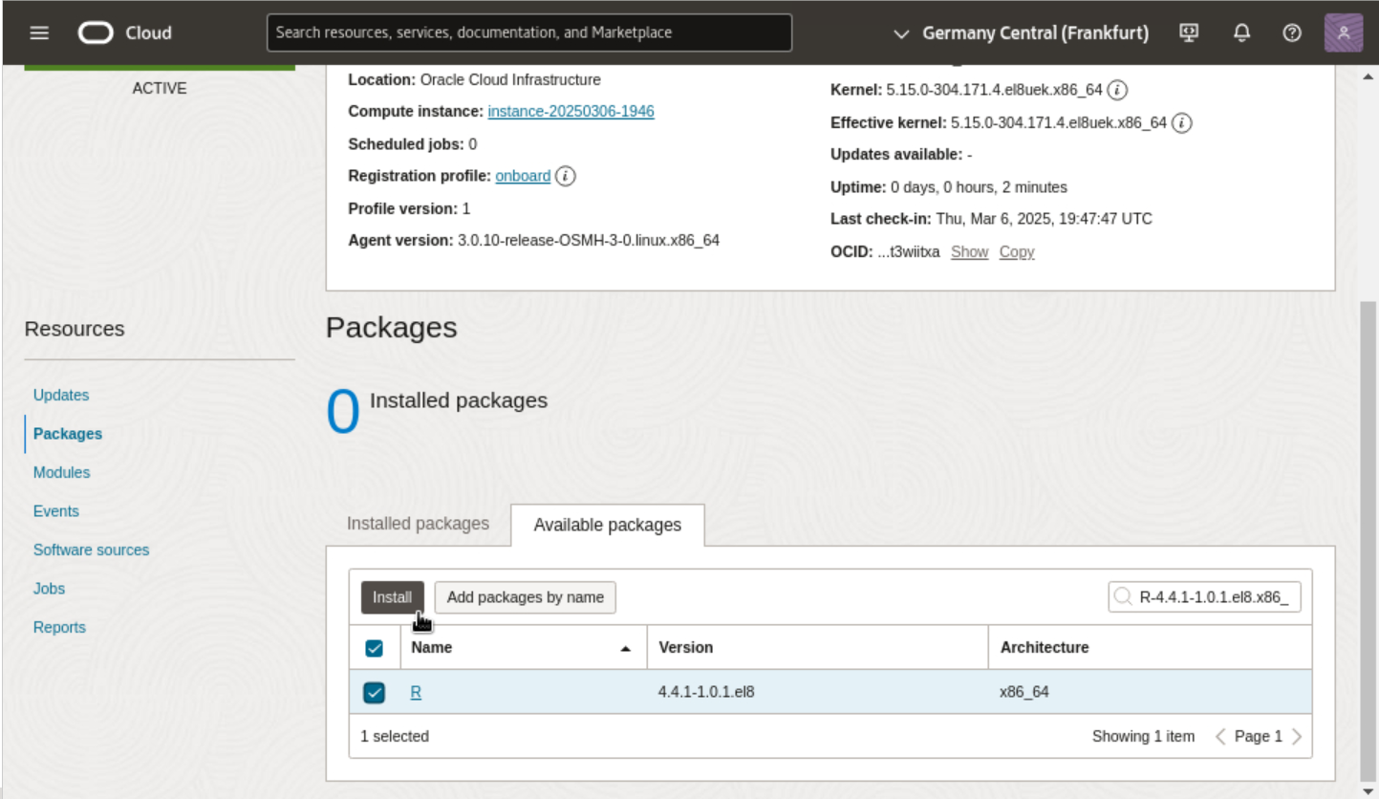
Task: Open Events in the Resources menu
Action: coord(56,511)
